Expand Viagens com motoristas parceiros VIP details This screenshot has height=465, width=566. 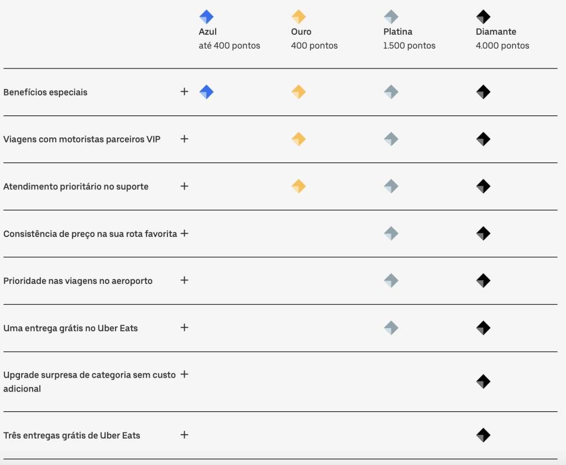[x=185, y=139]
